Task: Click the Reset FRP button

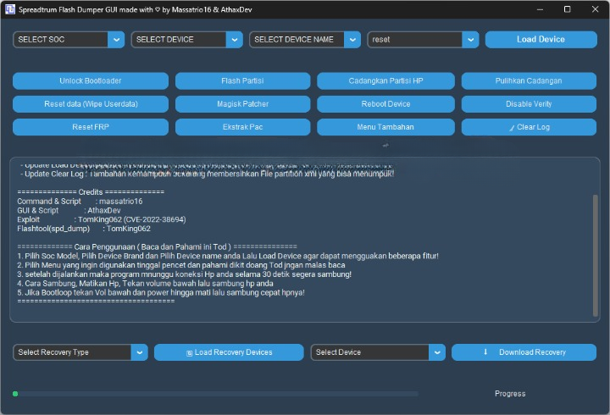Action: (x=91, y=127)
